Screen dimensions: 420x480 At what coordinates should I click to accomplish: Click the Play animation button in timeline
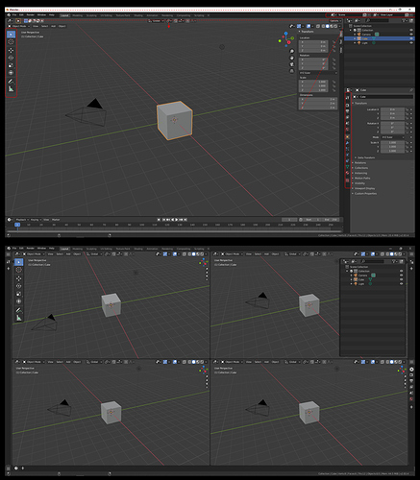coord(177,220)
